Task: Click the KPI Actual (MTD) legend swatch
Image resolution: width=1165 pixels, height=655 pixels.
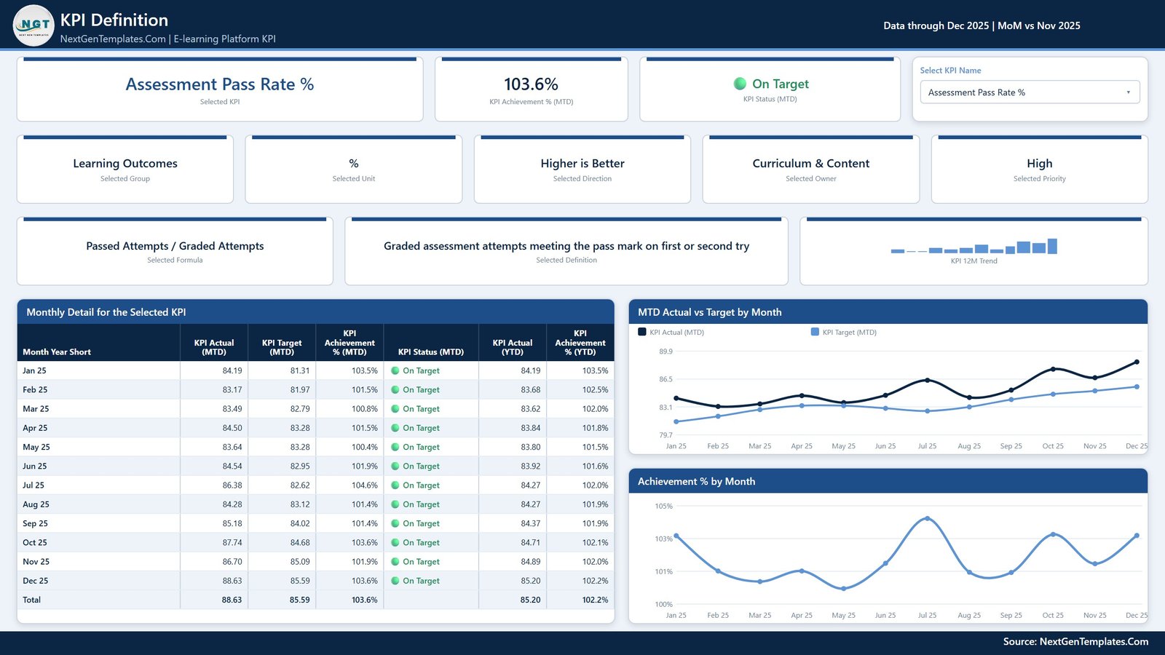Action: [642, 332]
